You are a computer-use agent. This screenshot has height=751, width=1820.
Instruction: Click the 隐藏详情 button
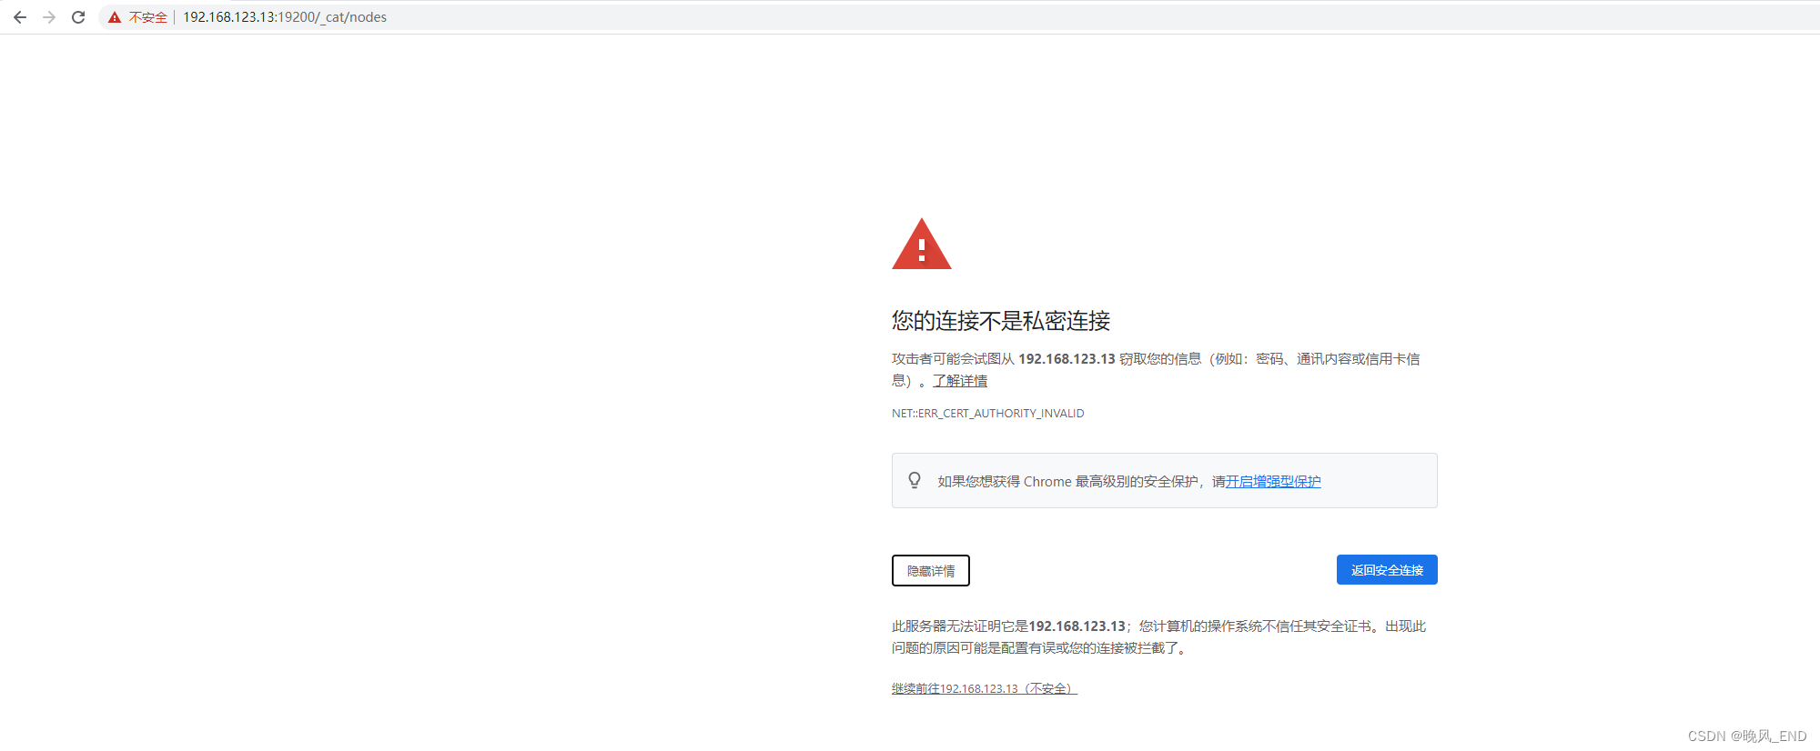931,570
